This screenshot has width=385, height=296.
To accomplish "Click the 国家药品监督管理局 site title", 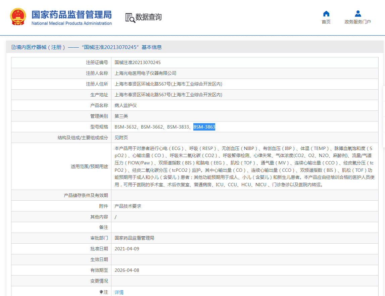I will 72,14.
